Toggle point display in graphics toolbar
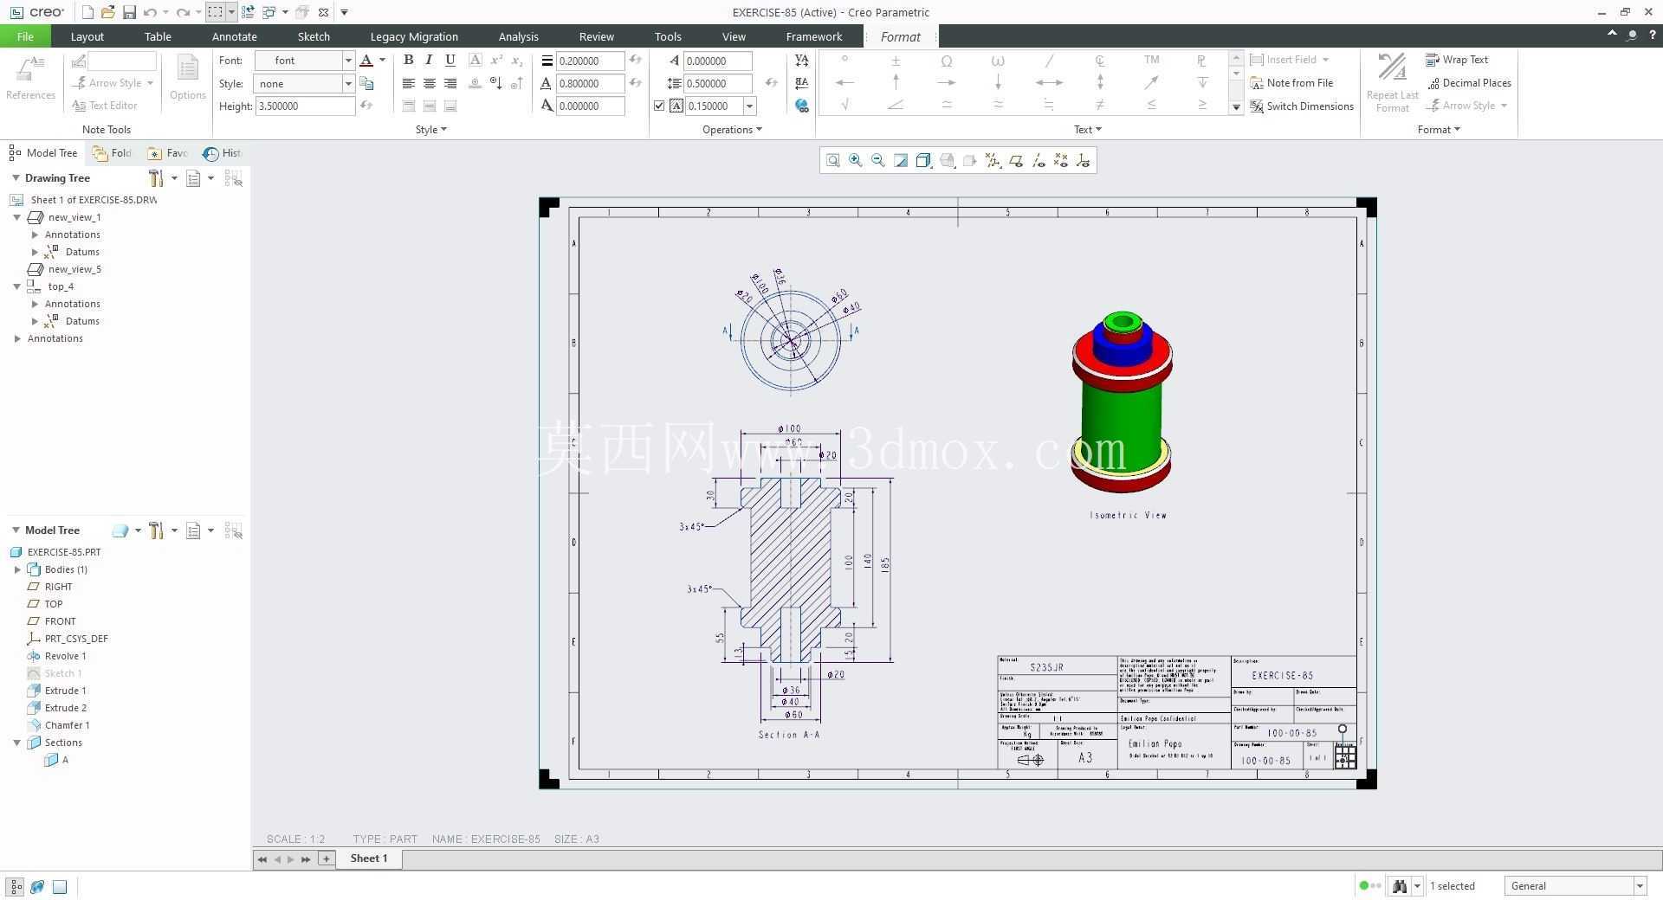Viewport: 1663px width, 900px height. pos(1061,160)
